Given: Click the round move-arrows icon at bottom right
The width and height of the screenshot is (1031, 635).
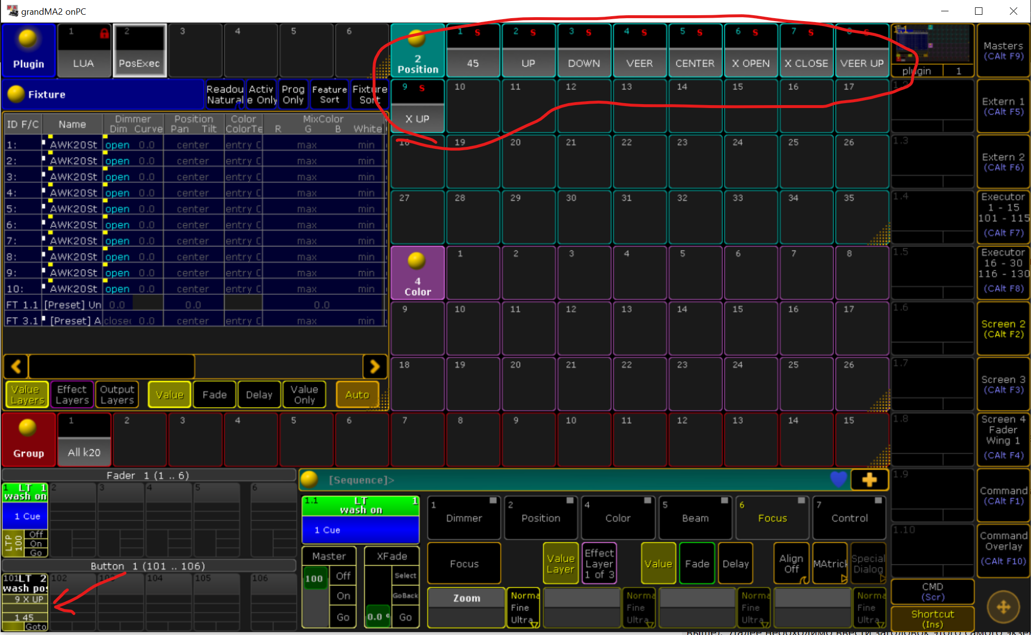Looking at the screenshot, I should pos(1003,607).
